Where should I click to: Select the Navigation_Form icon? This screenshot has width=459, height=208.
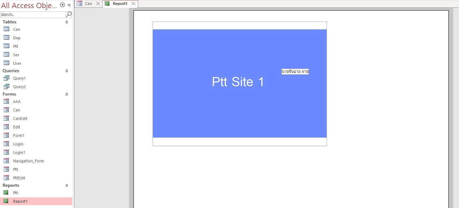click(x=6, y=161)
